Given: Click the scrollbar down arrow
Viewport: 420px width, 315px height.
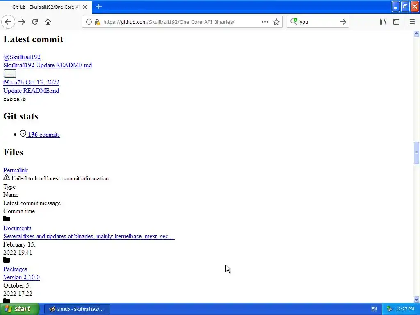Looking at the screenshot, I should (x=416, y=299).
